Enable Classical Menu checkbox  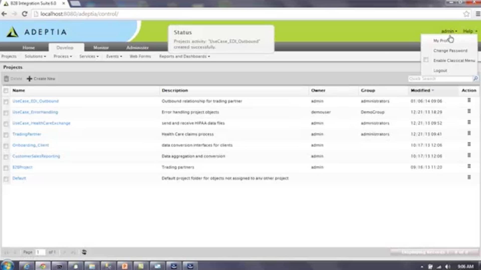tap(426, 60)
